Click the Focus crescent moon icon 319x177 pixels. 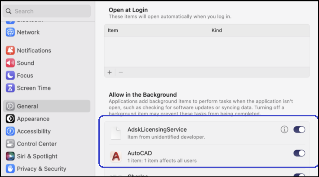[10, 75]
